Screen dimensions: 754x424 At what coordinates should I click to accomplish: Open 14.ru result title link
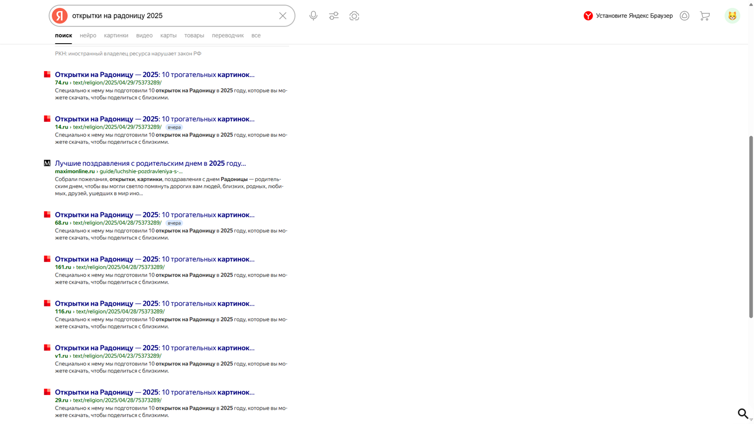tap(155, 119)
